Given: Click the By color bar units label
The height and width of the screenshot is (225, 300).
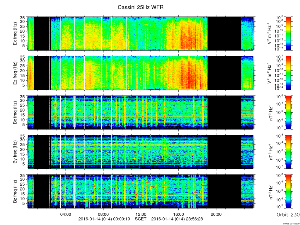Looking at the screenshot, I should point(271,152).
